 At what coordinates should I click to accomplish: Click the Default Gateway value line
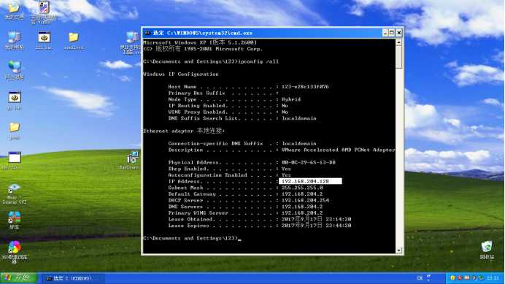(x=245, y=194)
